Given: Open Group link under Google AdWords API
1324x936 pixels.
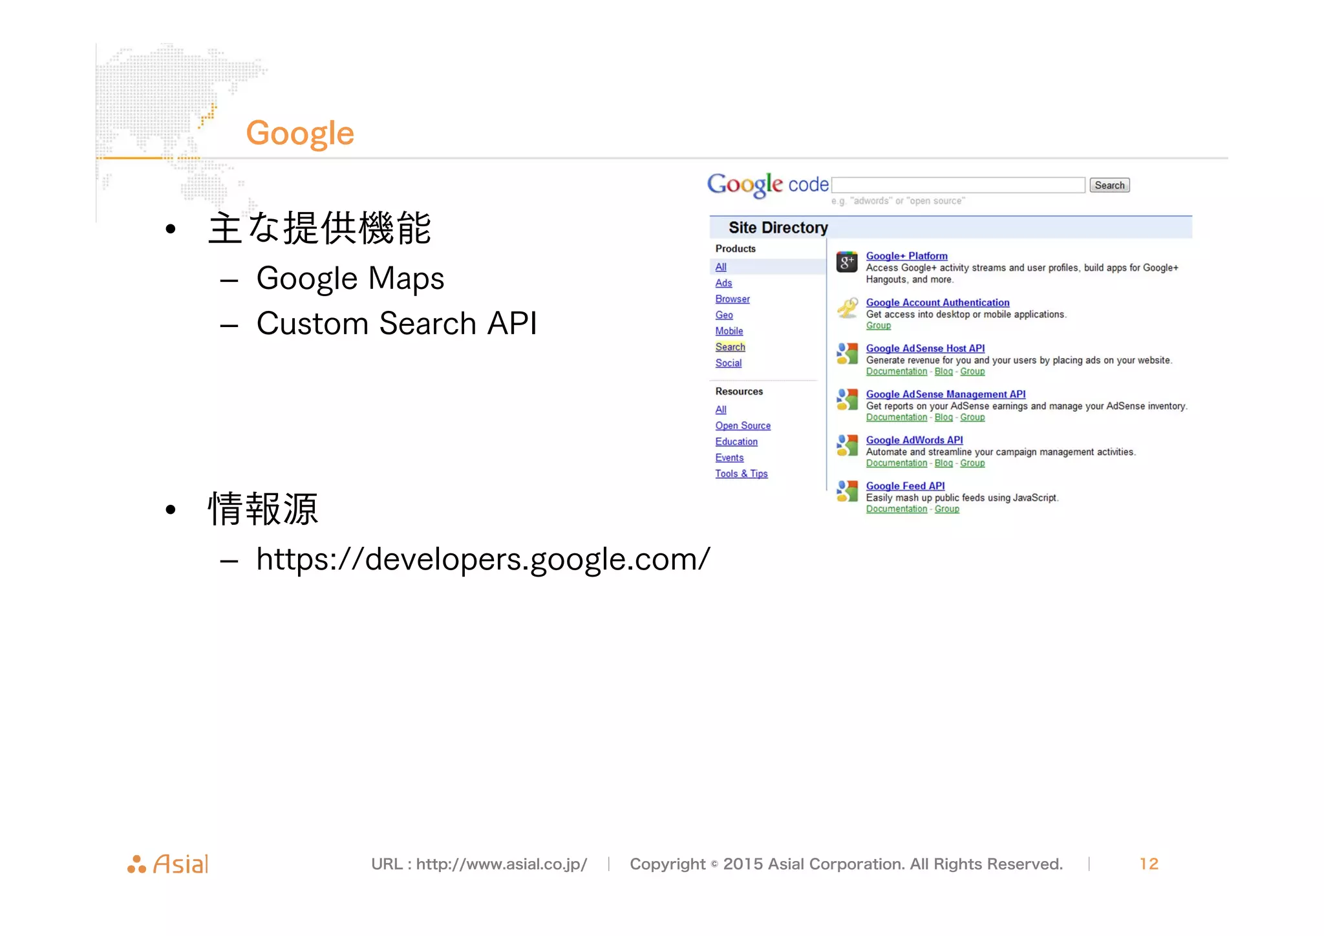Looking at the screenshot, I should (972, 463).
